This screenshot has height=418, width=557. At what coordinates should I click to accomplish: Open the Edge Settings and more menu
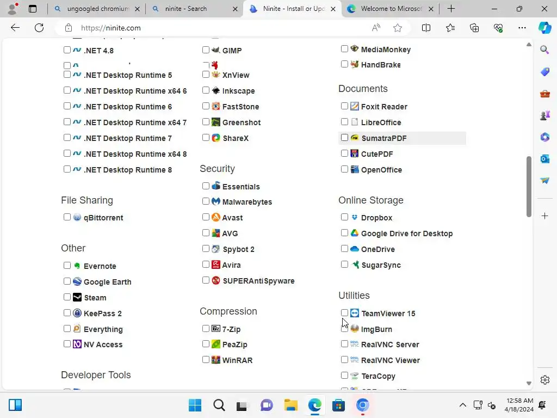[522, 28]
